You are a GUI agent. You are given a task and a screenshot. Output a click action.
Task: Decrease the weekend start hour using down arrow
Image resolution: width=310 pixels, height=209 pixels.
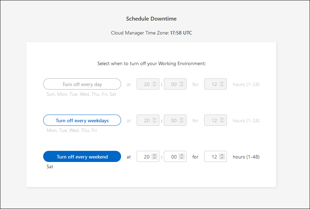point(154,158)
